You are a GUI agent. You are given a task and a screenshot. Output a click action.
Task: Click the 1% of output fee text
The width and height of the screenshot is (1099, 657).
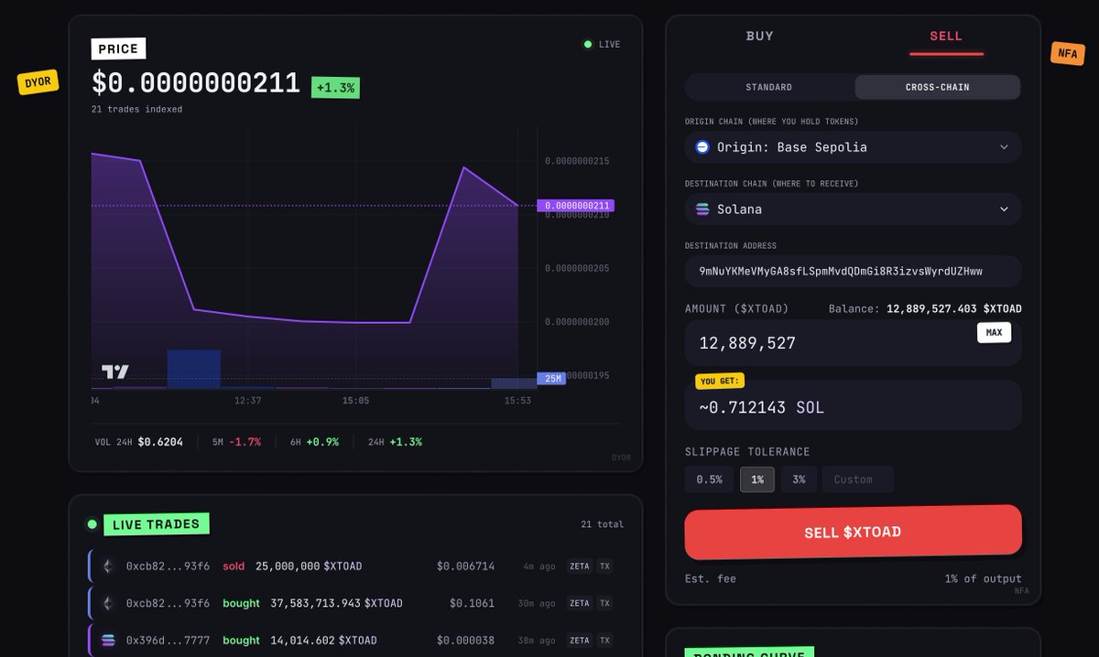pos(984,578)
